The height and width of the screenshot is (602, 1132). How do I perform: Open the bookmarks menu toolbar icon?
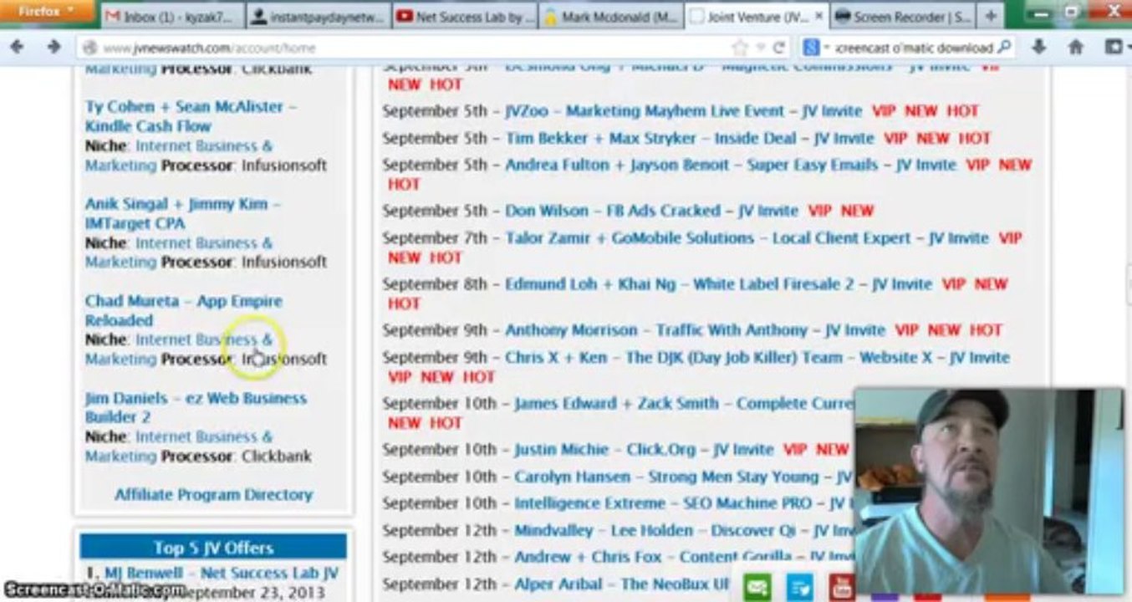pos(1114,48)
